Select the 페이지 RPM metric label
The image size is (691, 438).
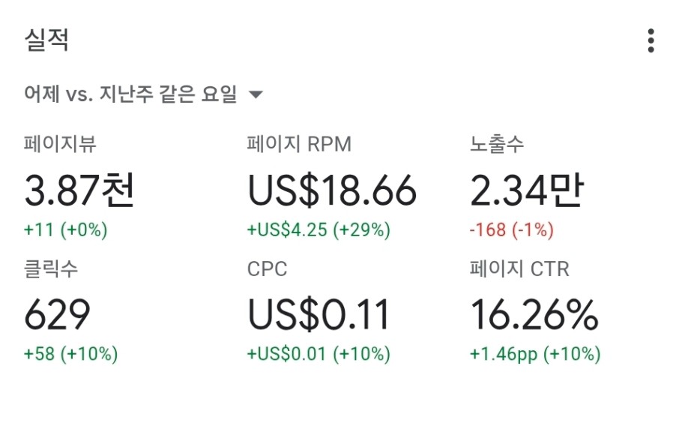[x=299, y=144]
